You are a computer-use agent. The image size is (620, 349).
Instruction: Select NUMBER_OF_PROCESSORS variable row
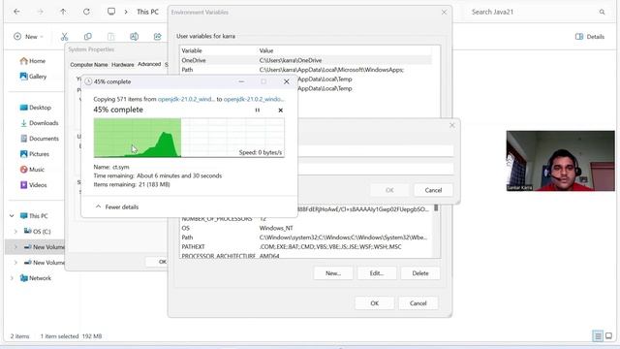point(306,219)
